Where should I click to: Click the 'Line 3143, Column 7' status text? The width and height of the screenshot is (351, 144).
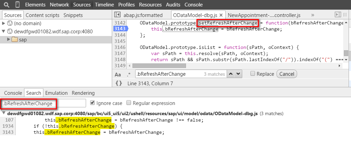point(150,84)
